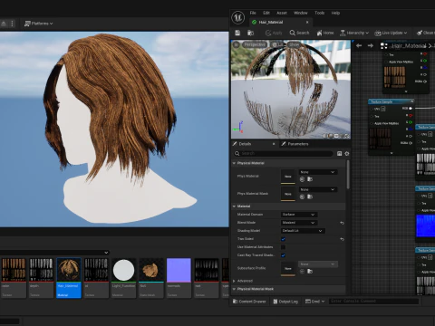Click the Unreal Engine logo icon

click(237, 17)
